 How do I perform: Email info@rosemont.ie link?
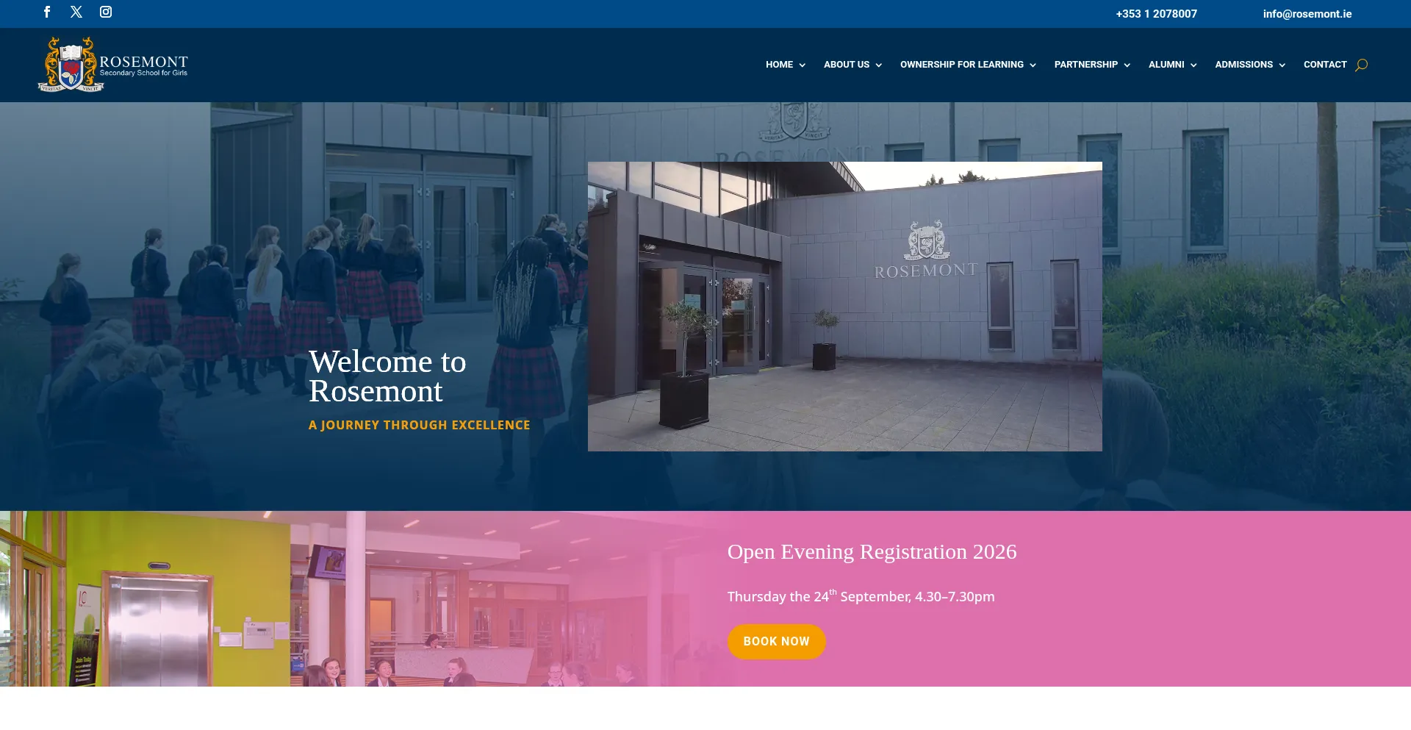(x=1307, y=14)
